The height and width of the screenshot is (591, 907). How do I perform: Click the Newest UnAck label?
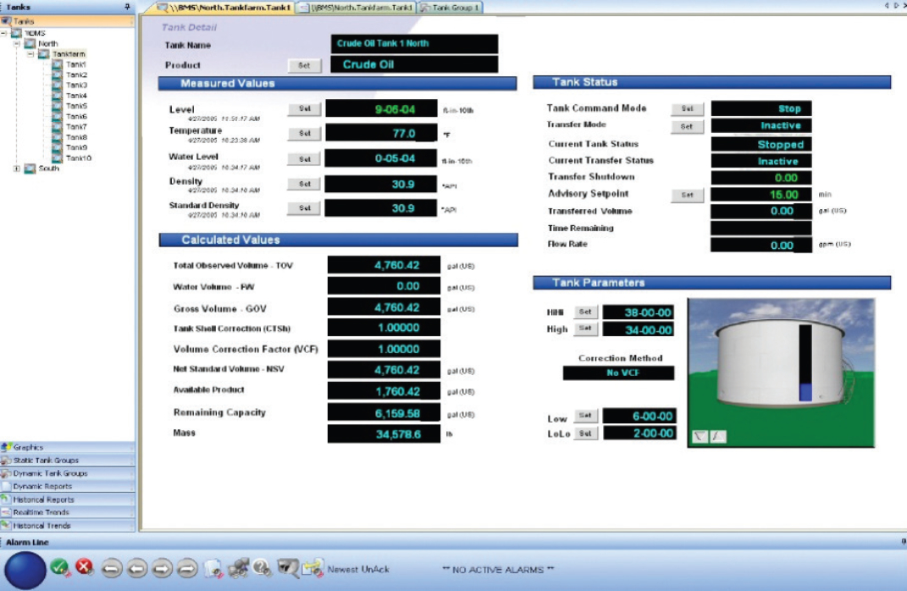click(358, 570)
